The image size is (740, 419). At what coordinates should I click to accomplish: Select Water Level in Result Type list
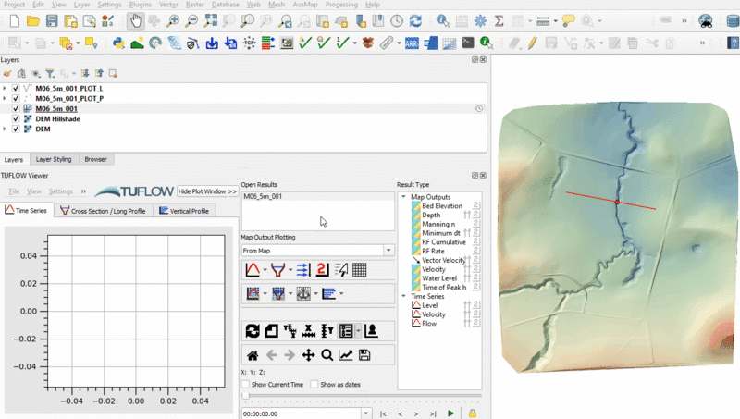tap(439, 277)
